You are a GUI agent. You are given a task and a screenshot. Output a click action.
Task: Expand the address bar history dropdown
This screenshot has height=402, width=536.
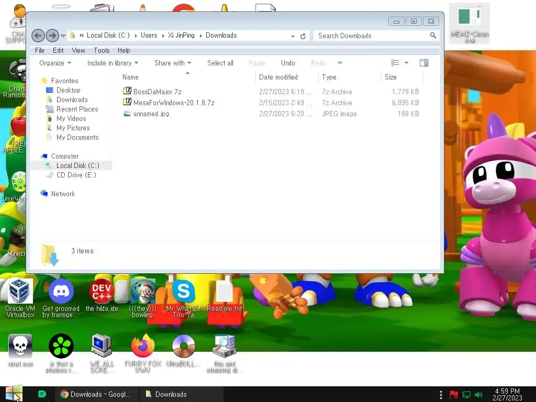(293, 36)
